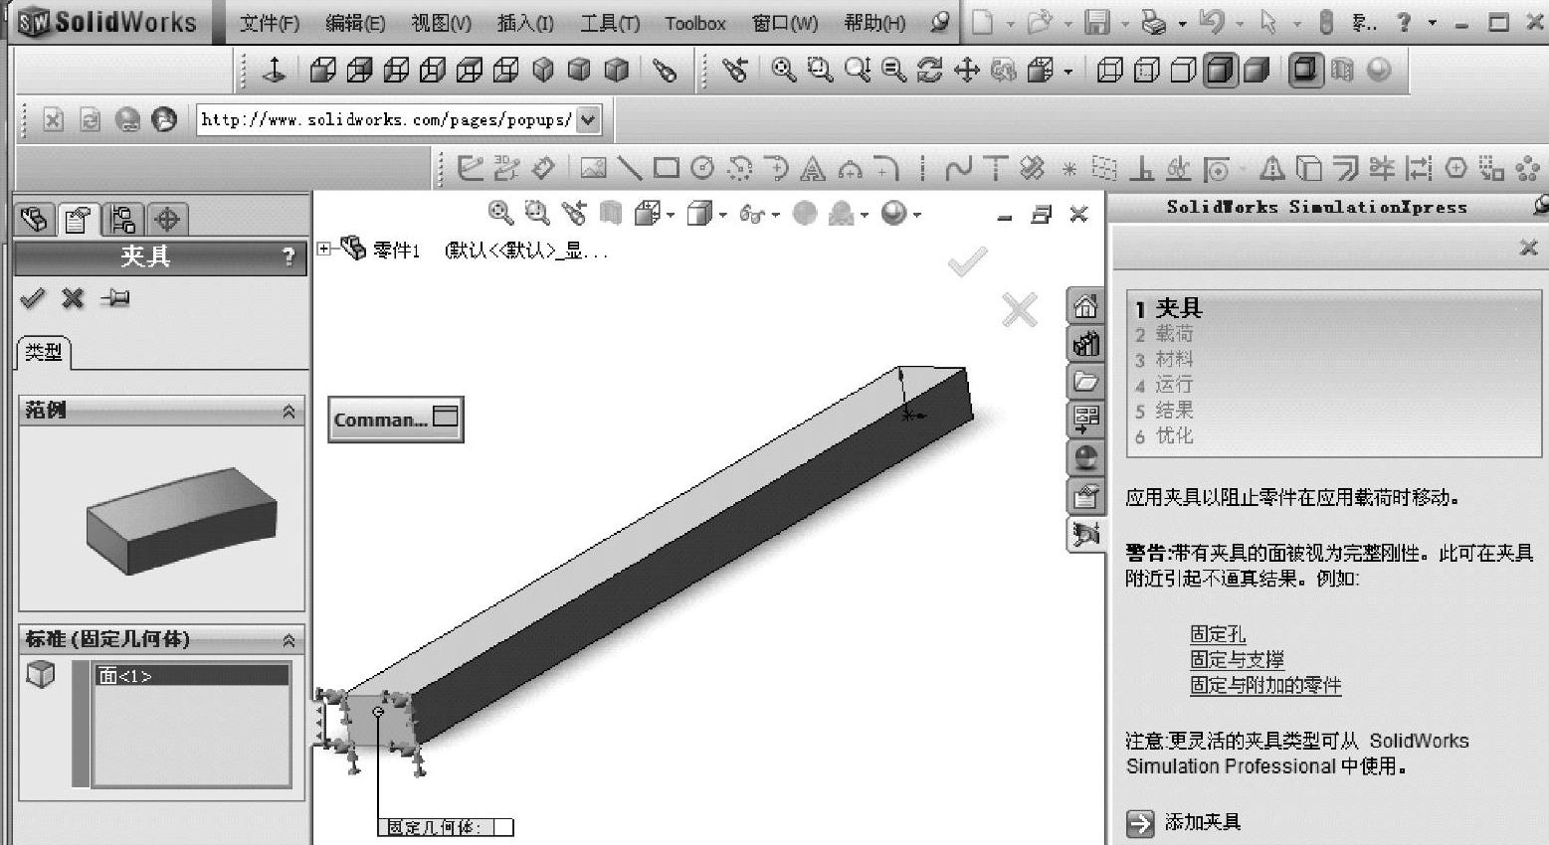
Task: Select step 3 材料 in SimulationXpress list
Action: pyautogui.click(x=1164, y=359)
